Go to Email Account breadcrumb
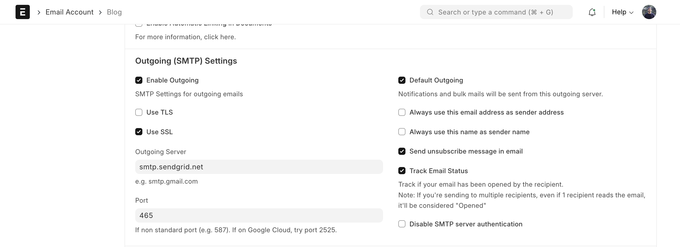Viewport: 680px width, 247px height. click(x=70, y=12)
